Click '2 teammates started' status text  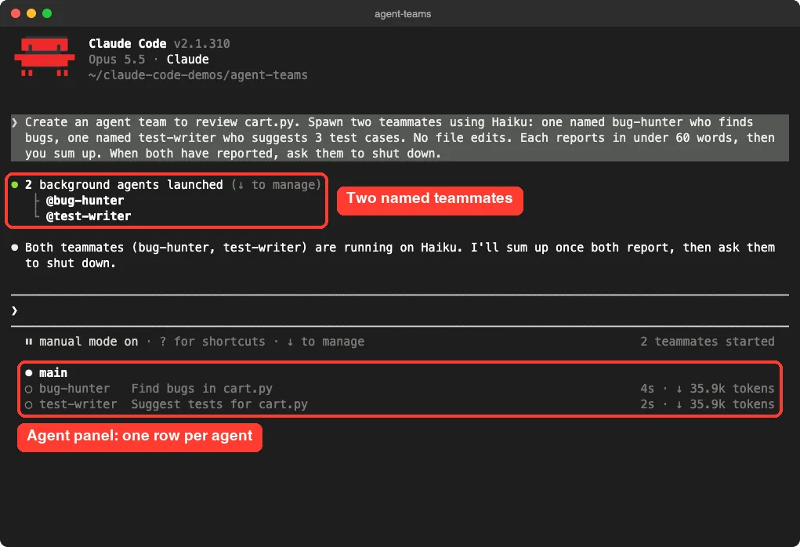pos(707,342)
